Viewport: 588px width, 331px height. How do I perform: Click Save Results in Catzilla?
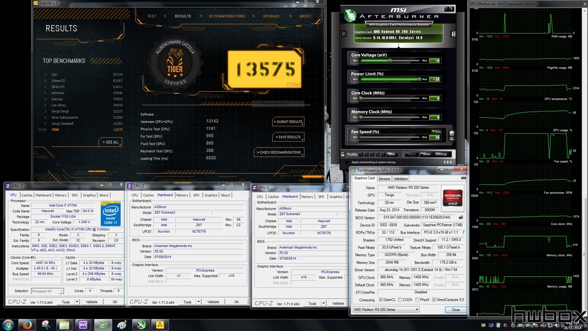288,137
